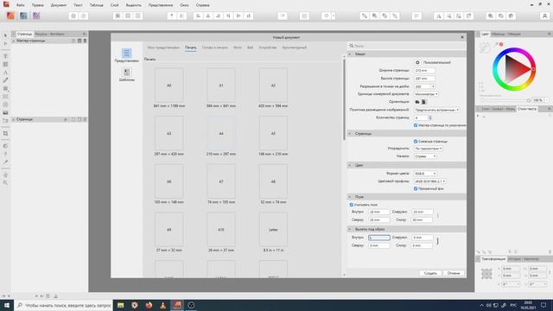Open the File menu
Screen dimensions: 553x311
[21, 5]
